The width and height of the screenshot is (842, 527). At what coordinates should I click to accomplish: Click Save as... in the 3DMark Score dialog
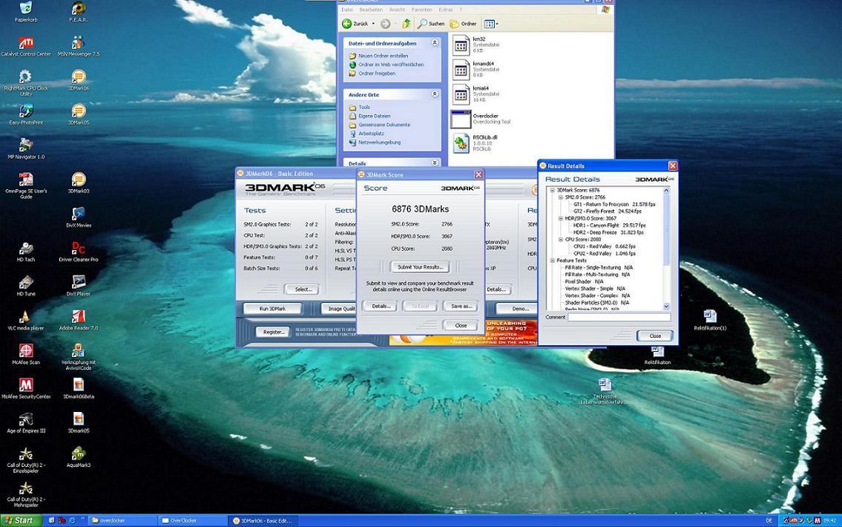point(461,307)
